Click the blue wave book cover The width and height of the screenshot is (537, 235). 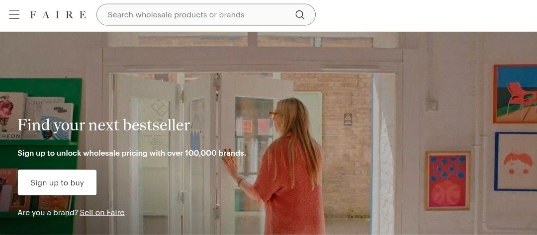pyautogui.click(x=57, y=121)
